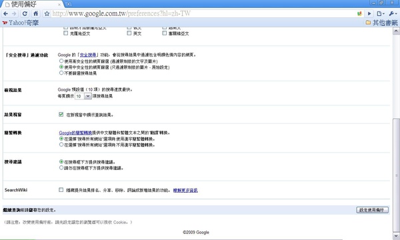Select 使用中安全性的網頁篩選 radio option

(61, 67)
